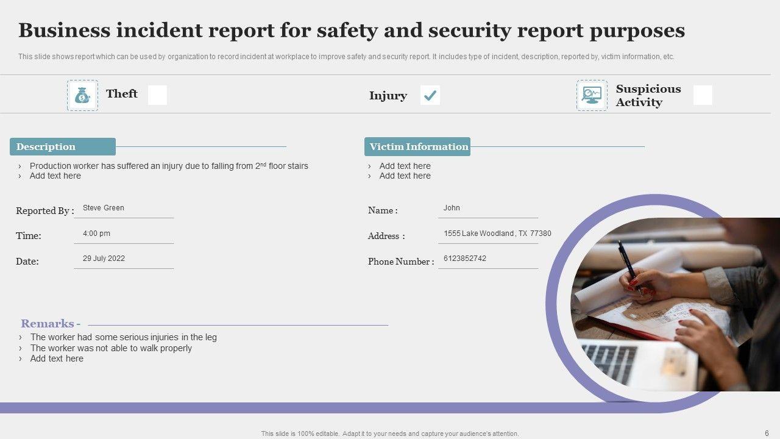780x439 pixels.
Task: Uncheck the Injury checkbox
Action: [430, 95]
